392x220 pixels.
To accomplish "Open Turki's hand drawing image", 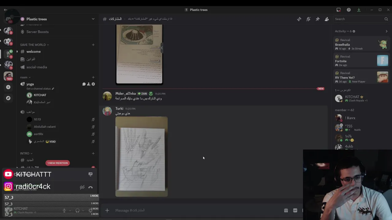I will (x=141, y=156).
